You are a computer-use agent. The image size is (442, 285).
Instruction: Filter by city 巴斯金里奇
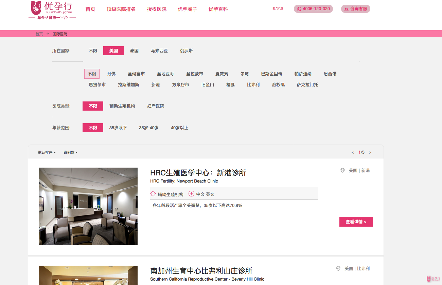coord(272,74)
